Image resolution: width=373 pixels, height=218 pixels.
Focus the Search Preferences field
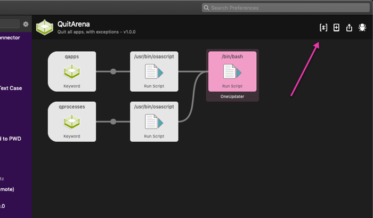[286, 8]
